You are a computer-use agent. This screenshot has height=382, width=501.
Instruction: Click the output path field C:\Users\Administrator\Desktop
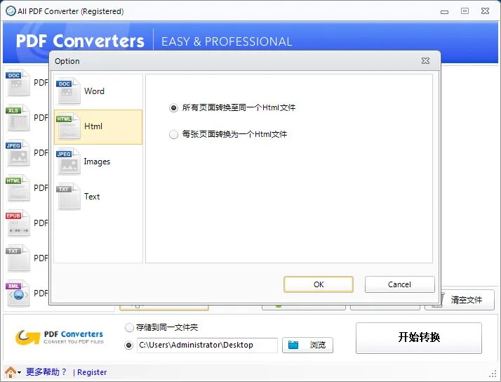click(207, 345)
